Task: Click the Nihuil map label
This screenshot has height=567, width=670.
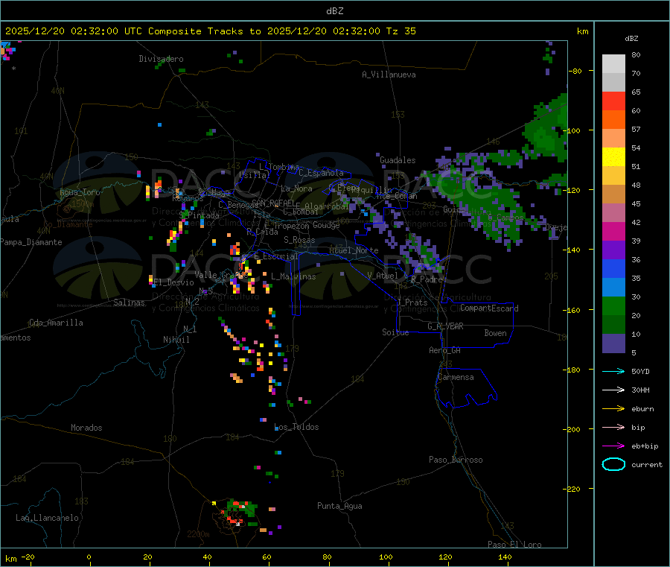Action: pyautogui.click(x=176, y=340)
